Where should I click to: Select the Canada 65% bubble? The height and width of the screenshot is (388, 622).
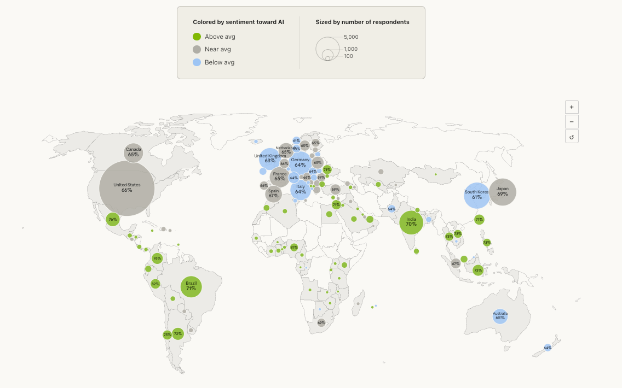(133, 153)
